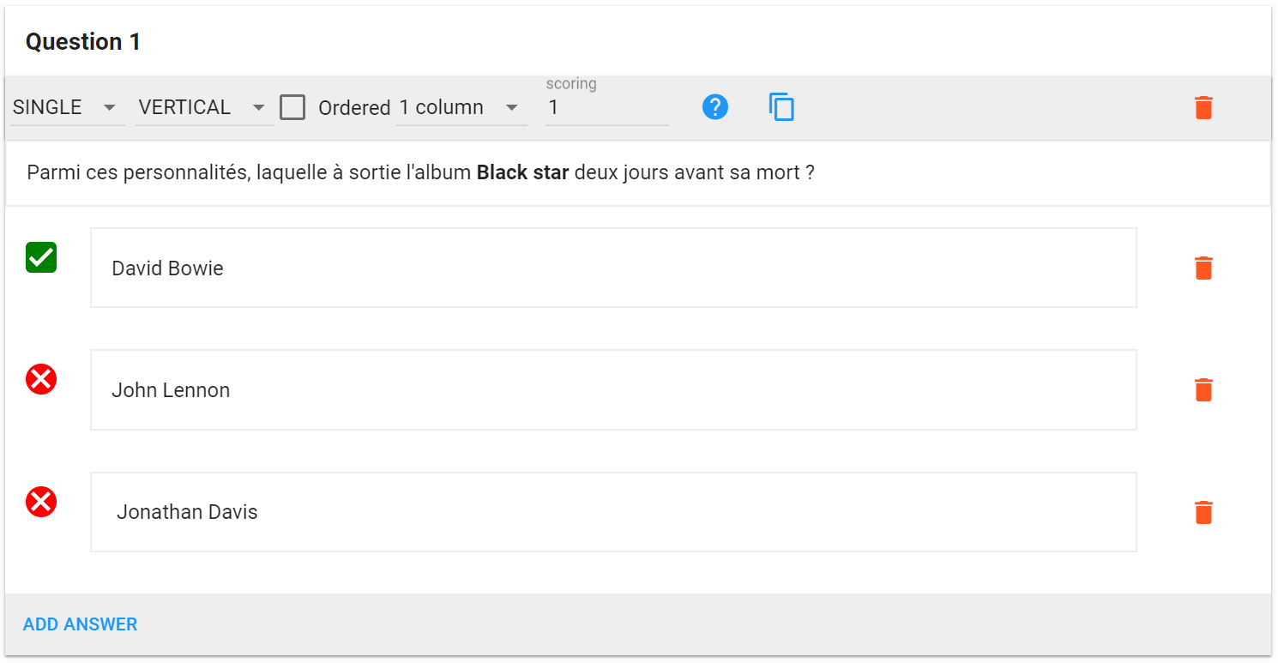Screen dimensions: 1278x663
Task: Click the question text starting with Parmi
Action: pos(420,172)
